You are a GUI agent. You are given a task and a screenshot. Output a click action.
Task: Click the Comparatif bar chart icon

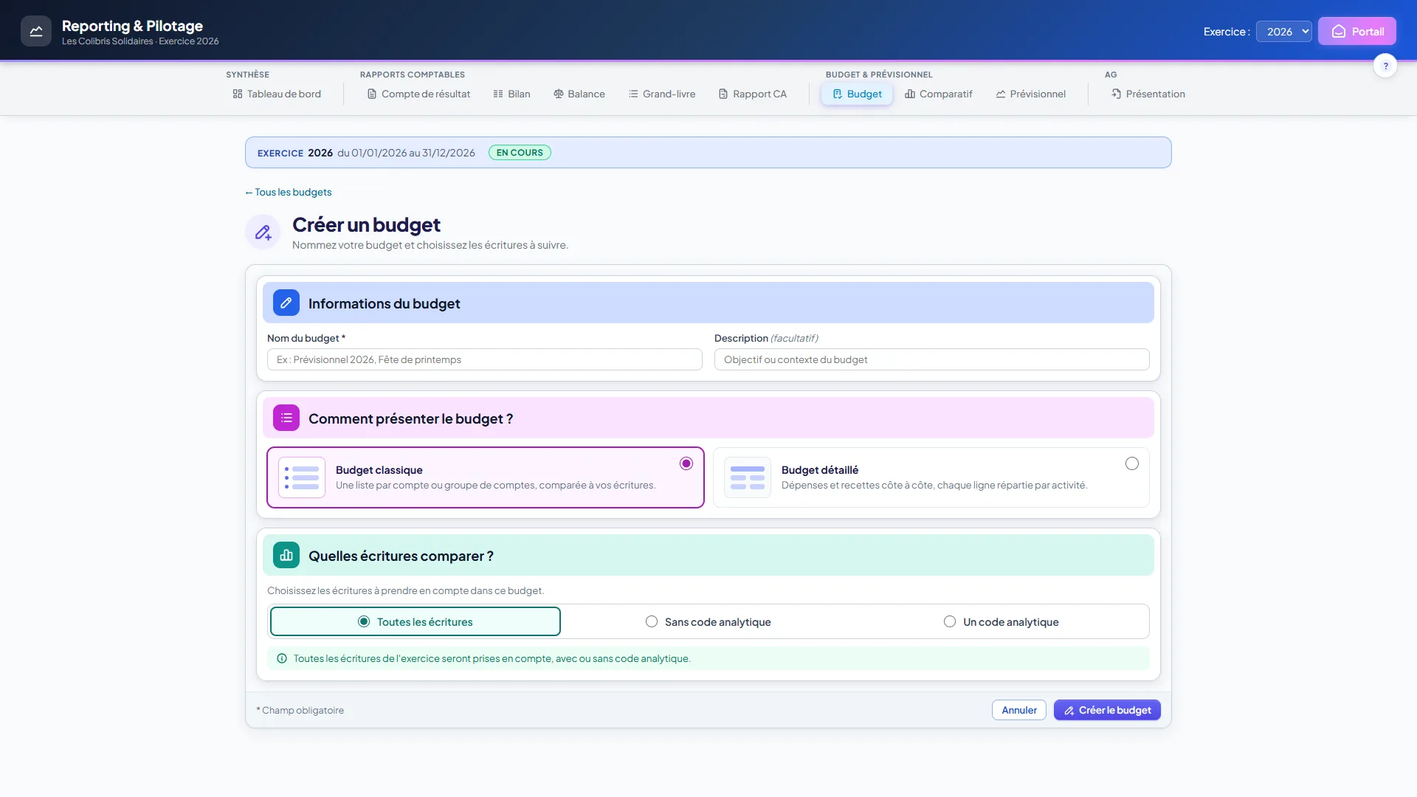tap(910, 94)
